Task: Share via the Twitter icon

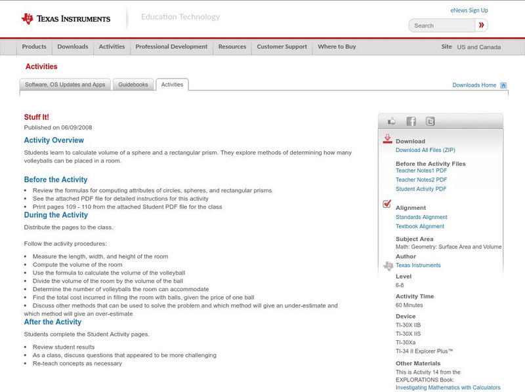Action: pyautogui.click(x=430, y=121)
